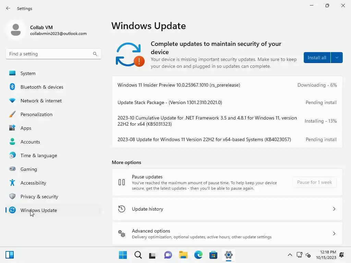Click the Accessibility figure icon

(12, 183)
